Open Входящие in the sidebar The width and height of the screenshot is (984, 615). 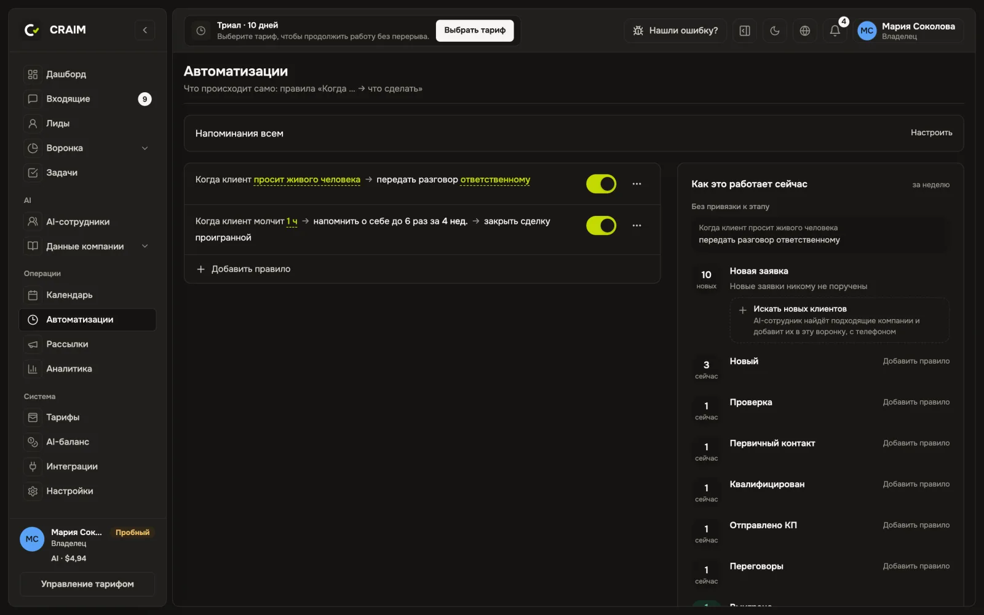click(x=87, y=99)
